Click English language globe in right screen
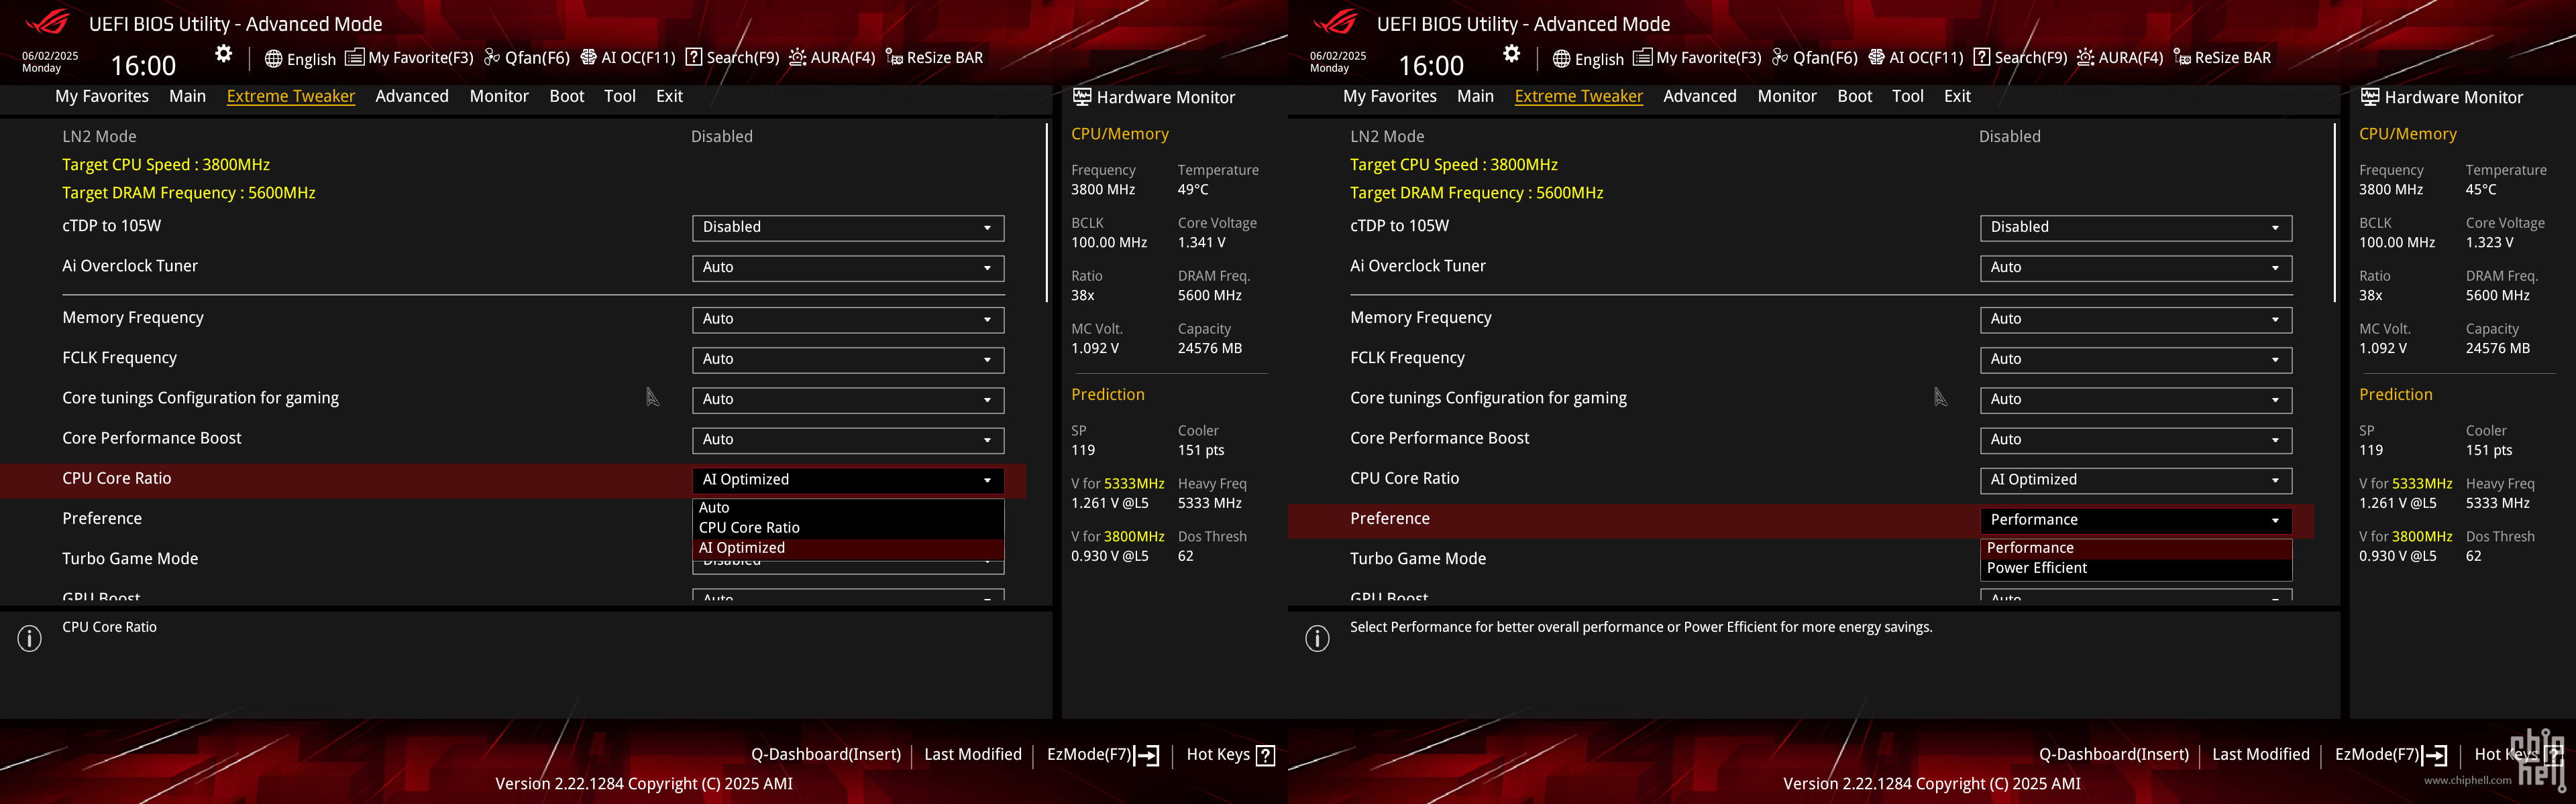 tap(1588, 59)
